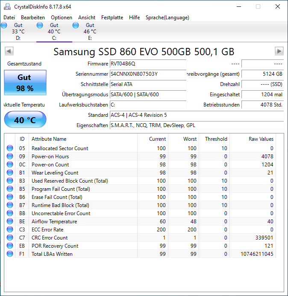This screenshot has height=296, width=288.
Task: Click the Raw Values column header
Action: [253, 139]
